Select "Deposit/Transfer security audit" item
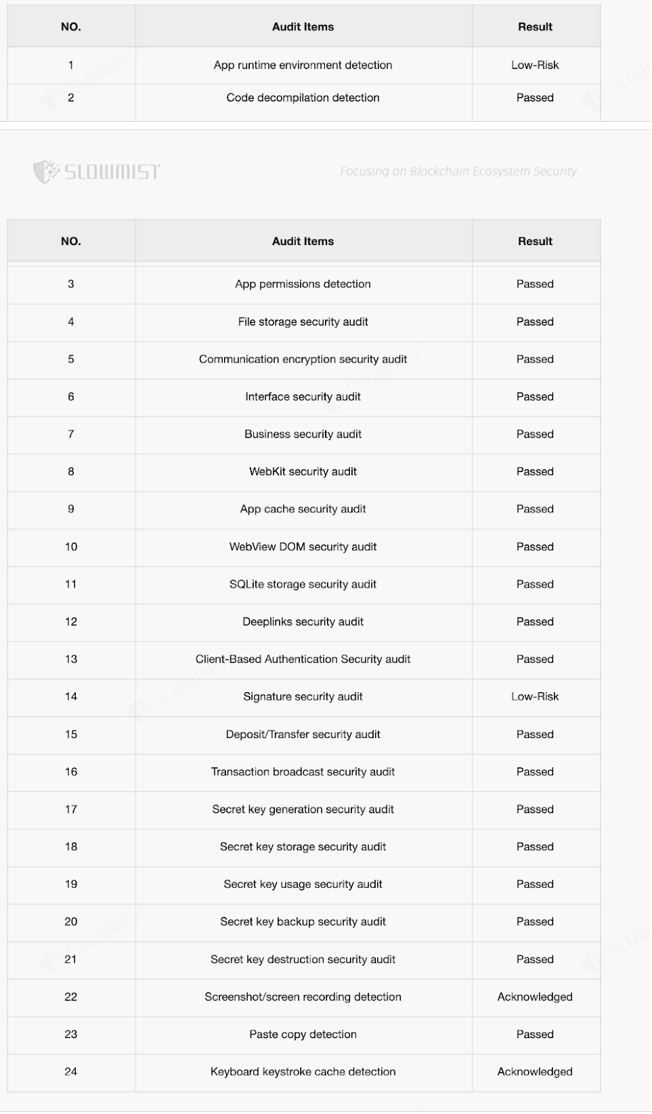Screen dimensions: 652x1114 pos(303,735)
